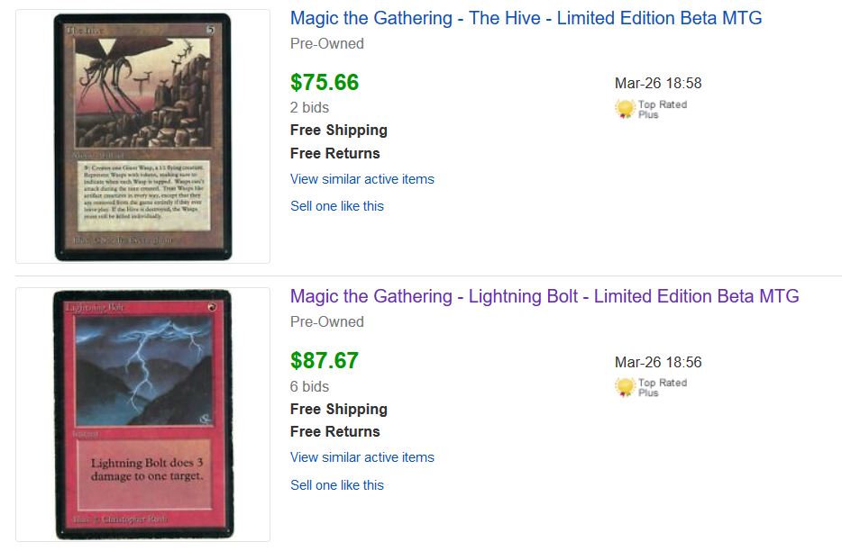842x551 pixels.
Task: Click the $87.67 sold price
Action: 325,361
